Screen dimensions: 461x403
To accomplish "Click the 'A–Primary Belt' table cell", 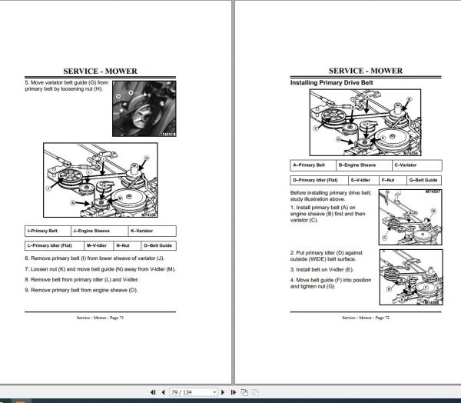I will point(313,165).
